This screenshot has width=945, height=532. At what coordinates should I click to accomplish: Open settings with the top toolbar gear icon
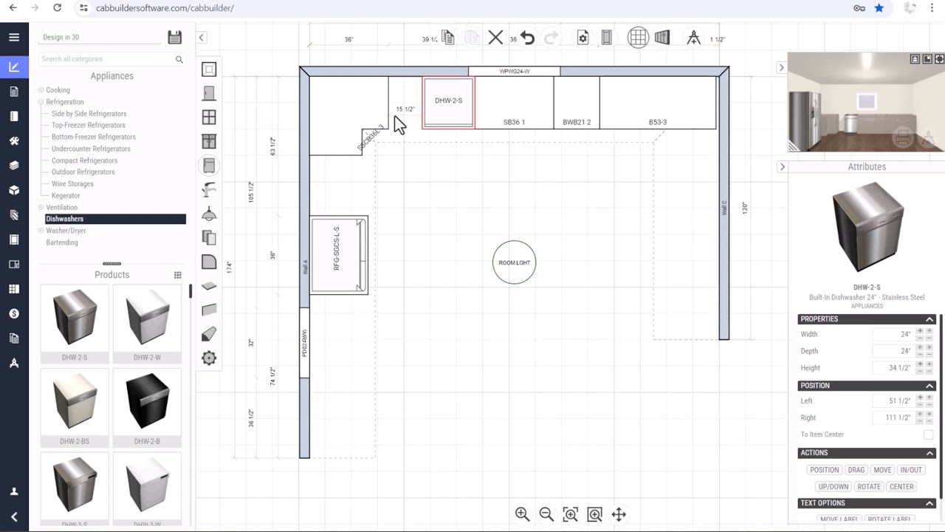(x=583, y=38)
